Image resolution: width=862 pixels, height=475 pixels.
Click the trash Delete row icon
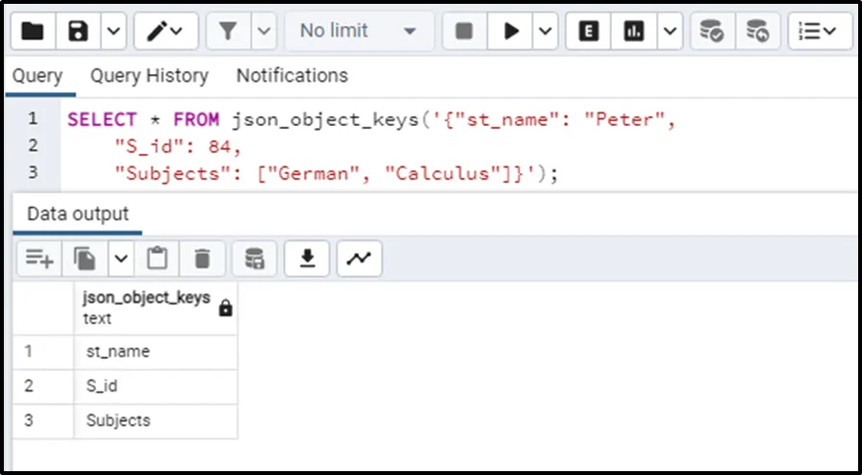tap(202, 258)
